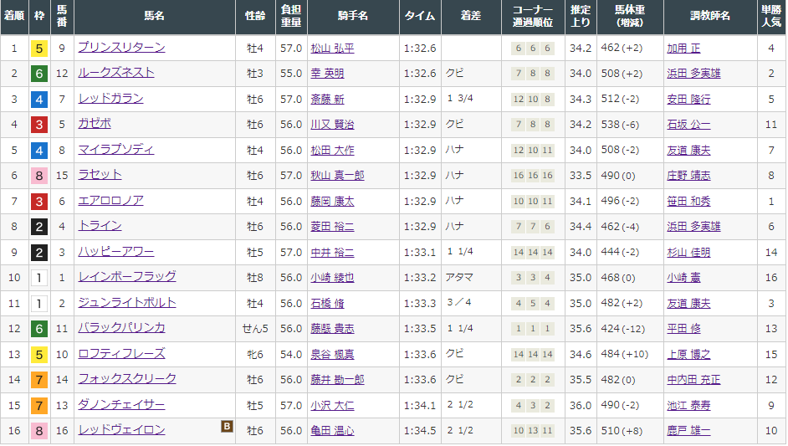Select jockey 藤懸 貴志 link

pos(332,328)
